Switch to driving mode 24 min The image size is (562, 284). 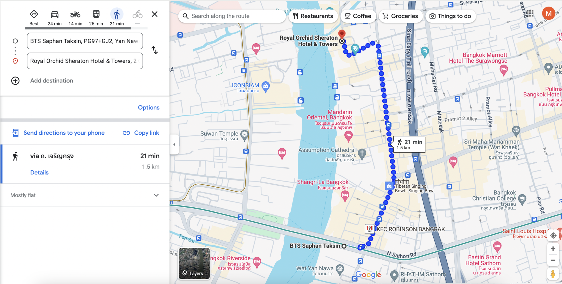pyautogui.click(x=55, y=18)
